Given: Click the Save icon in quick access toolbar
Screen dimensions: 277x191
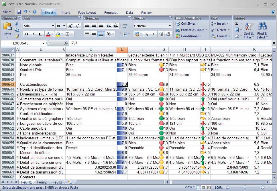Looking at the screenshot, I should tap(19, 12).
